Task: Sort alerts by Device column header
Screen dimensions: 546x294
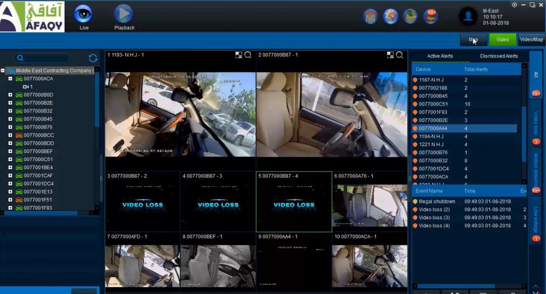Action: (423, 69)
